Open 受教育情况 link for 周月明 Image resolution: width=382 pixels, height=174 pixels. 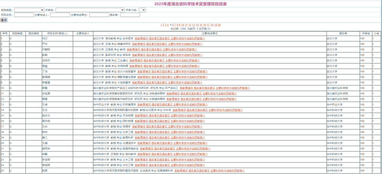pos(141,121)
